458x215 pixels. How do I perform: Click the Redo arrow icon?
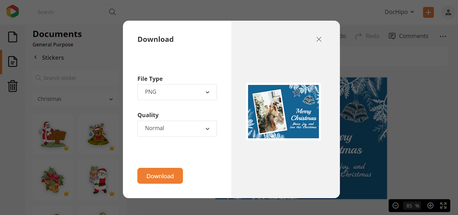click(358, 36)
